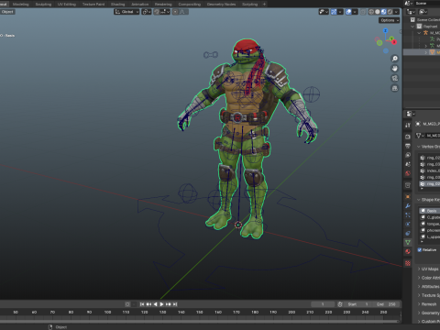Select the Raphael collection in outliner
The height and width of the screenshot is (330, 440).
pos(430,27)
